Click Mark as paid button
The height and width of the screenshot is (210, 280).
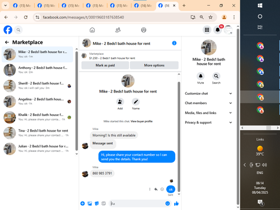(x=105, y=66)
